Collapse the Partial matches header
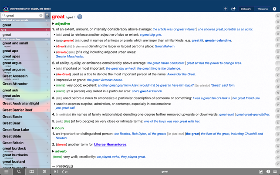280x175 pixels. (25, 39)
